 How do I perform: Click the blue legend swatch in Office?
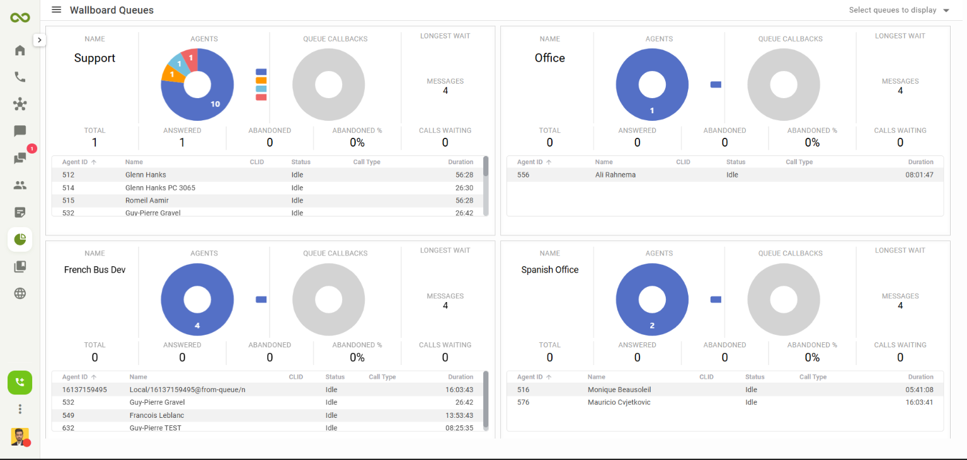[716, 85]
